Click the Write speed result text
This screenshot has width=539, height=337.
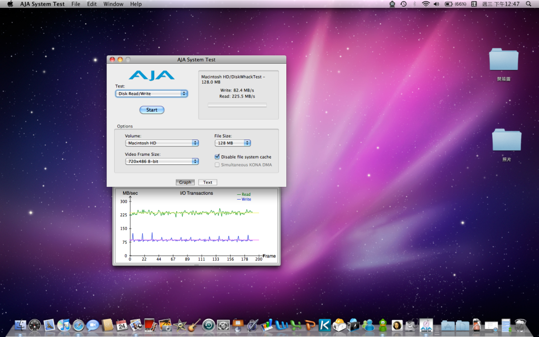[x=237, y=90]
